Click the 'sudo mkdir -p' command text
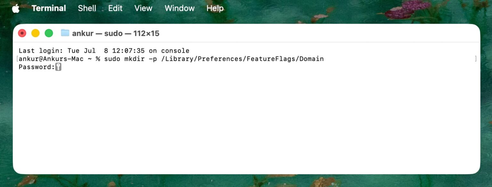The image size is (492, 187). 131,59
